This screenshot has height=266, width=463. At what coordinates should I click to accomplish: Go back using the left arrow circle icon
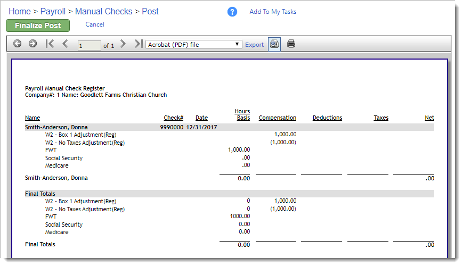(x=18, y=44)
